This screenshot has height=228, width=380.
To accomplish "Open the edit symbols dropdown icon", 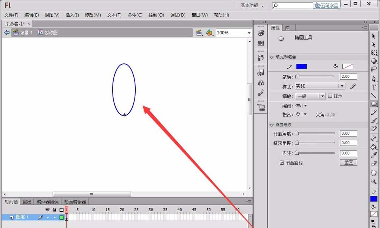I will coord(210,33).
